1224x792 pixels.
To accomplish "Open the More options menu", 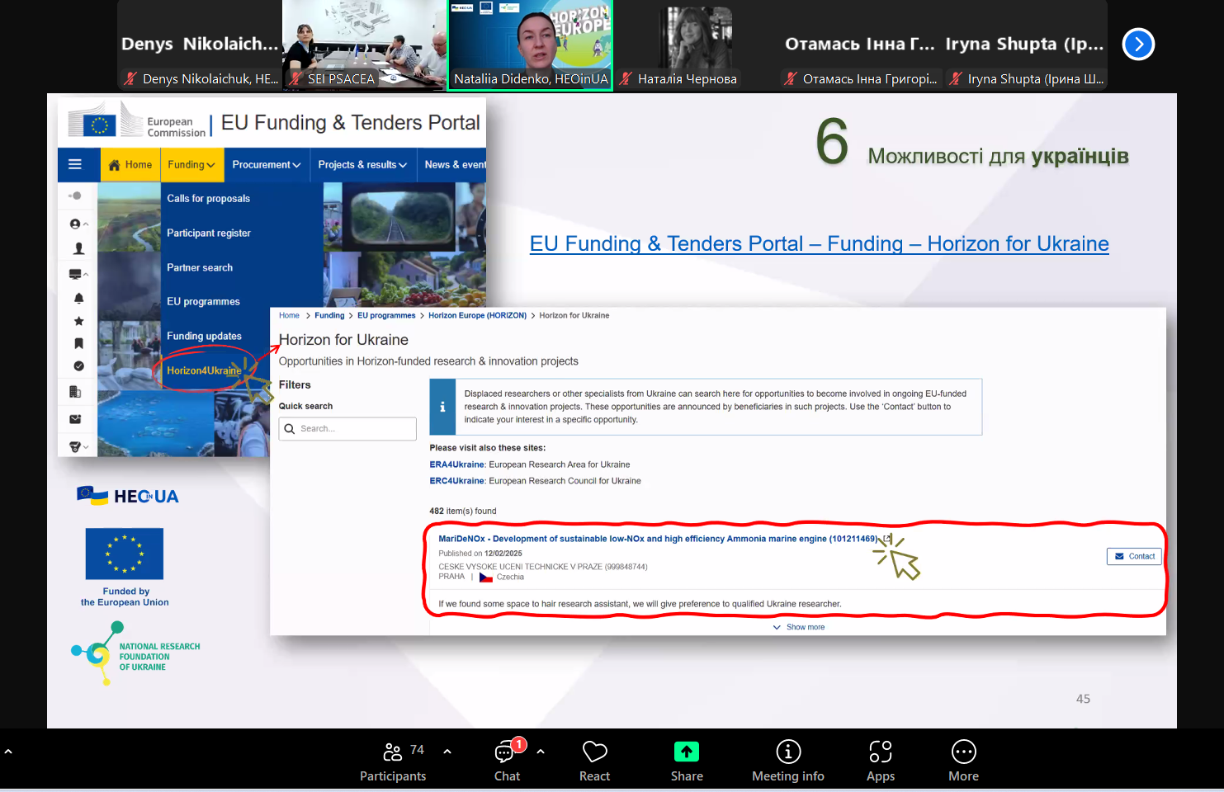I will (963, 761).
